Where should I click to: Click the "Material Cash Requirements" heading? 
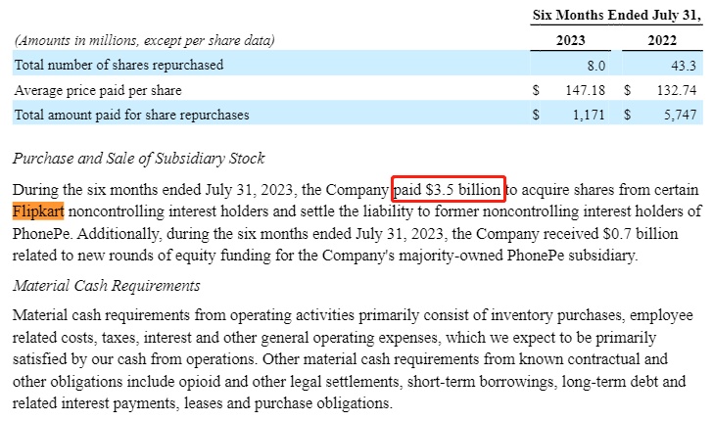tap(107, 285)
